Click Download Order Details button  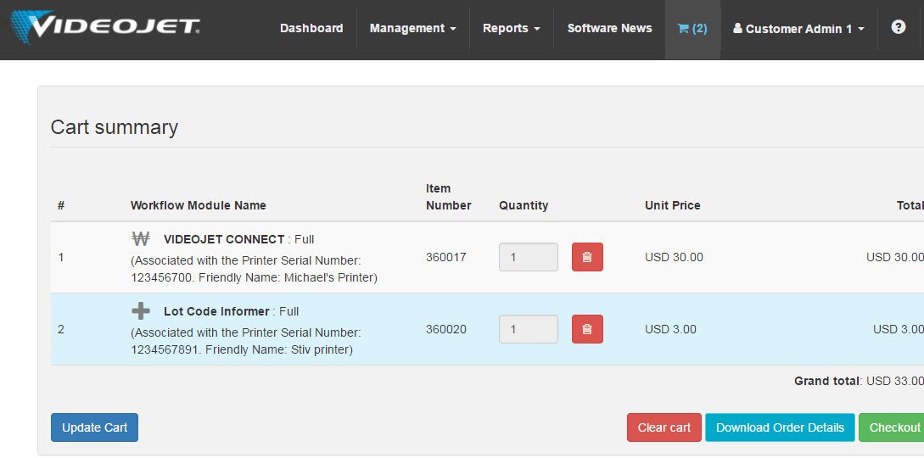(x=780, y=427)
